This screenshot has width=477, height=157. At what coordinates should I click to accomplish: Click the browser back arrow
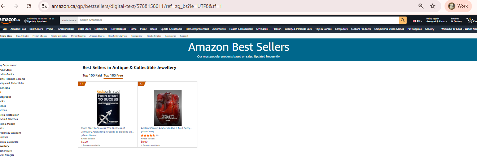point(3,6)
